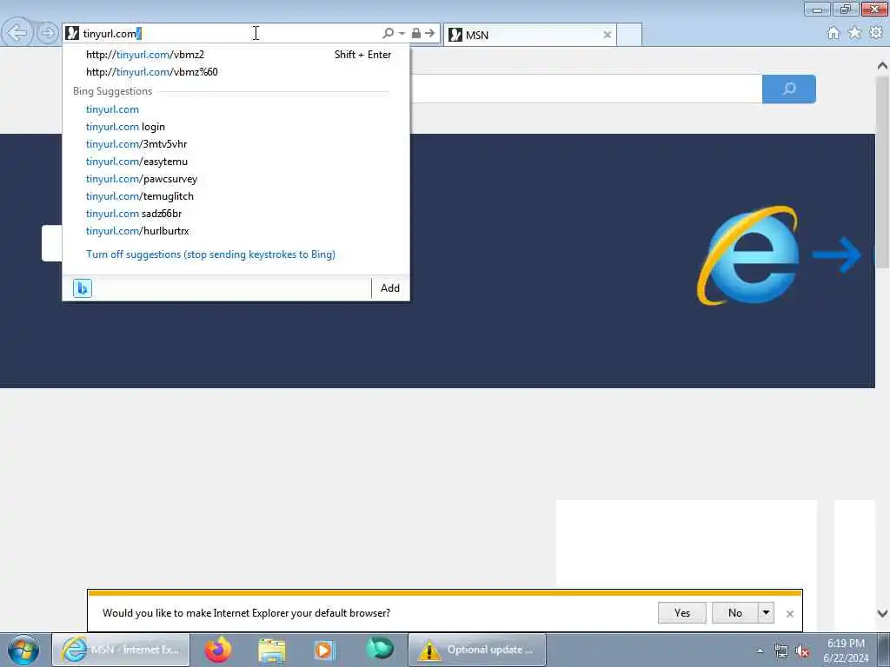Screen dimensions: 890x667
Task: Choose suggestion tinyurl.com/3mtv5vhr
Action: [236, 144]
